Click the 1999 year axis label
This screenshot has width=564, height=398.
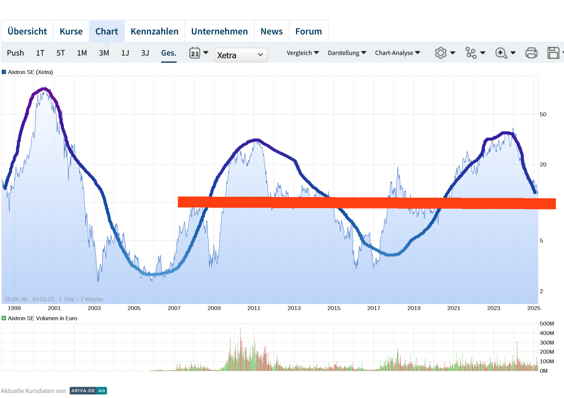tap(14, 308)
